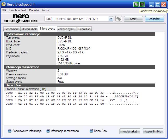Click the hex dump row starting 0000
The width and height of the screenshot is (168, 139).
[72, 93]
